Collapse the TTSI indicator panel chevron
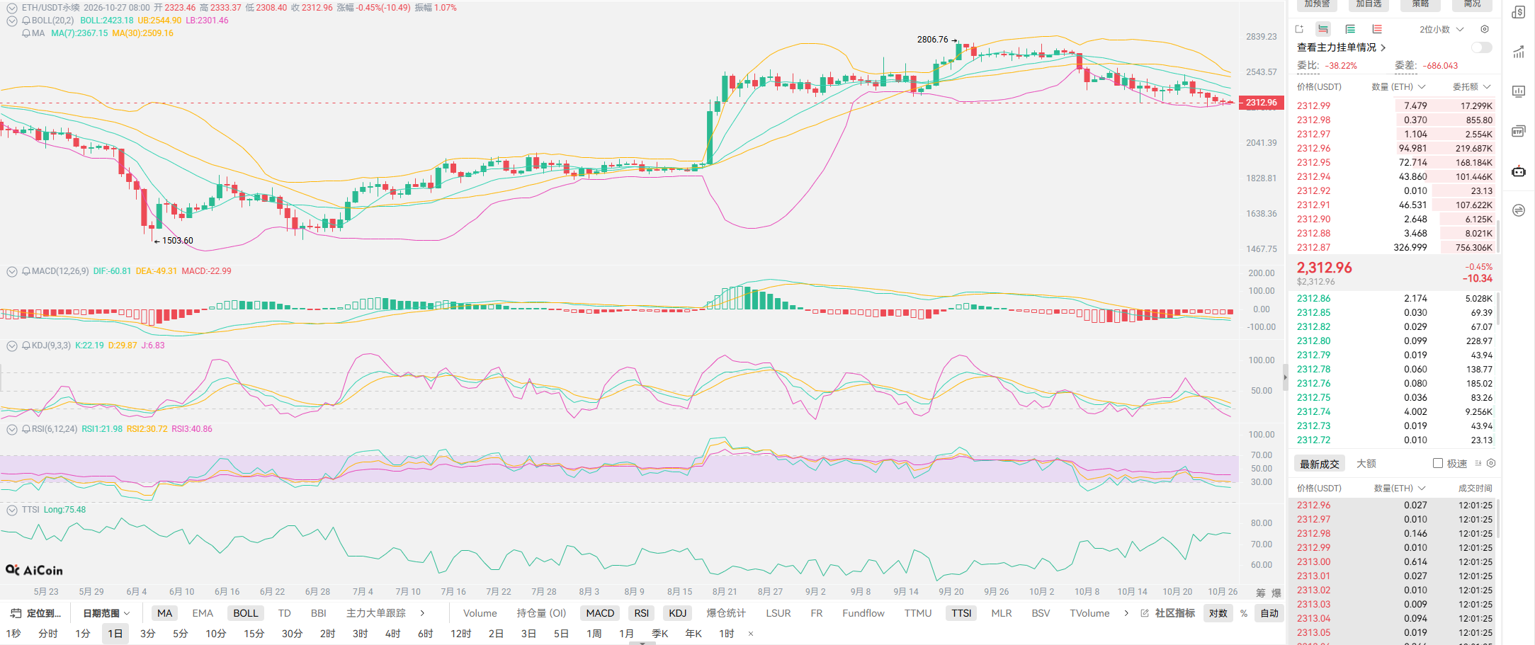Screen dimensions: 1535x645 [x=12, y=510]
